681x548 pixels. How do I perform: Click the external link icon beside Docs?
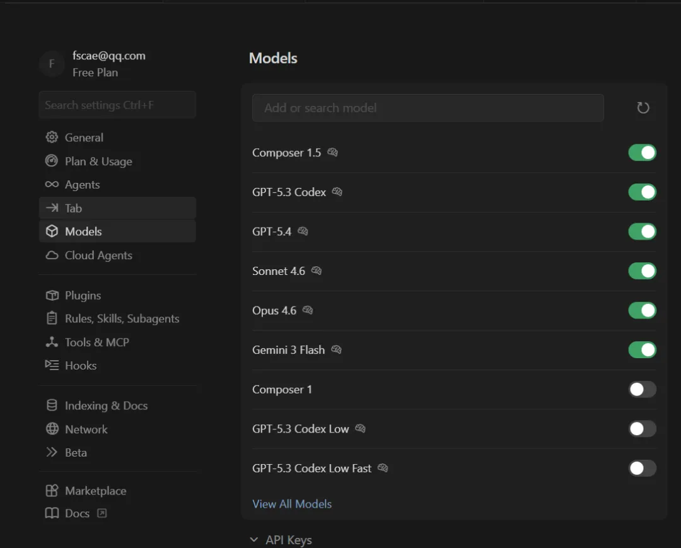point(102,513)
